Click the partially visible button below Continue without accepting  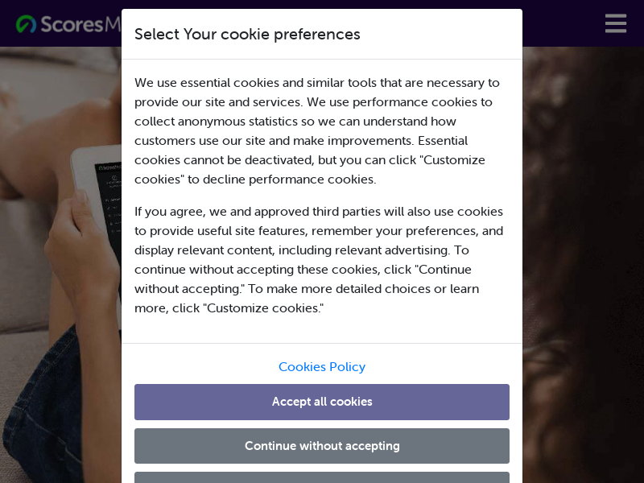[x=321, y=477]
